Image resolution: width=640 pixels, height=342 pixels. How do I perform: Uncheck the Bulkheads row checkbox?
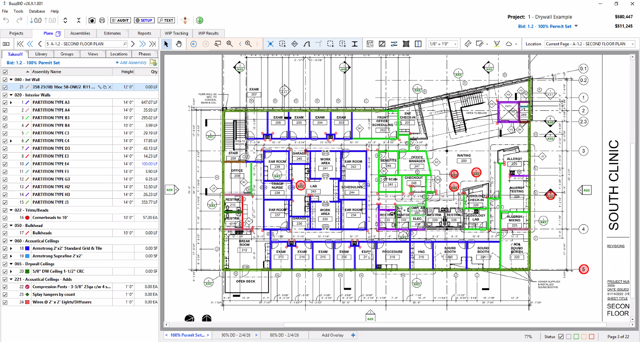tap(5, 233)
